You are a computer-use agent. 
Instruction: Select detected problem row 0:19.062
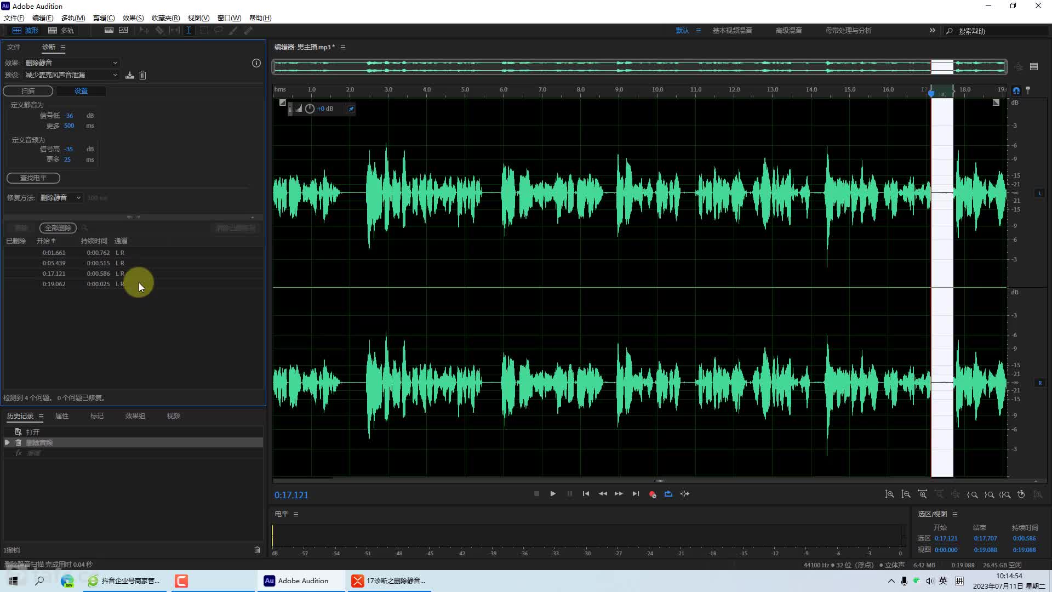pos(133,284)
